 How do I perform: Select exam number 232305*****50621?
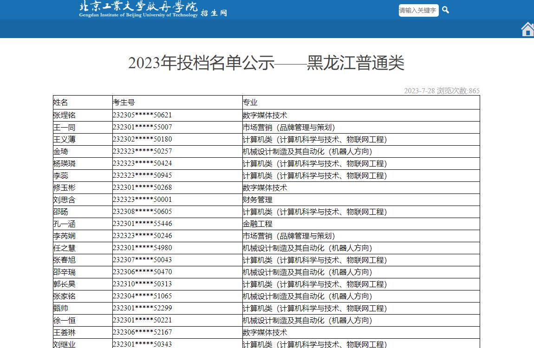click(143, 115)
